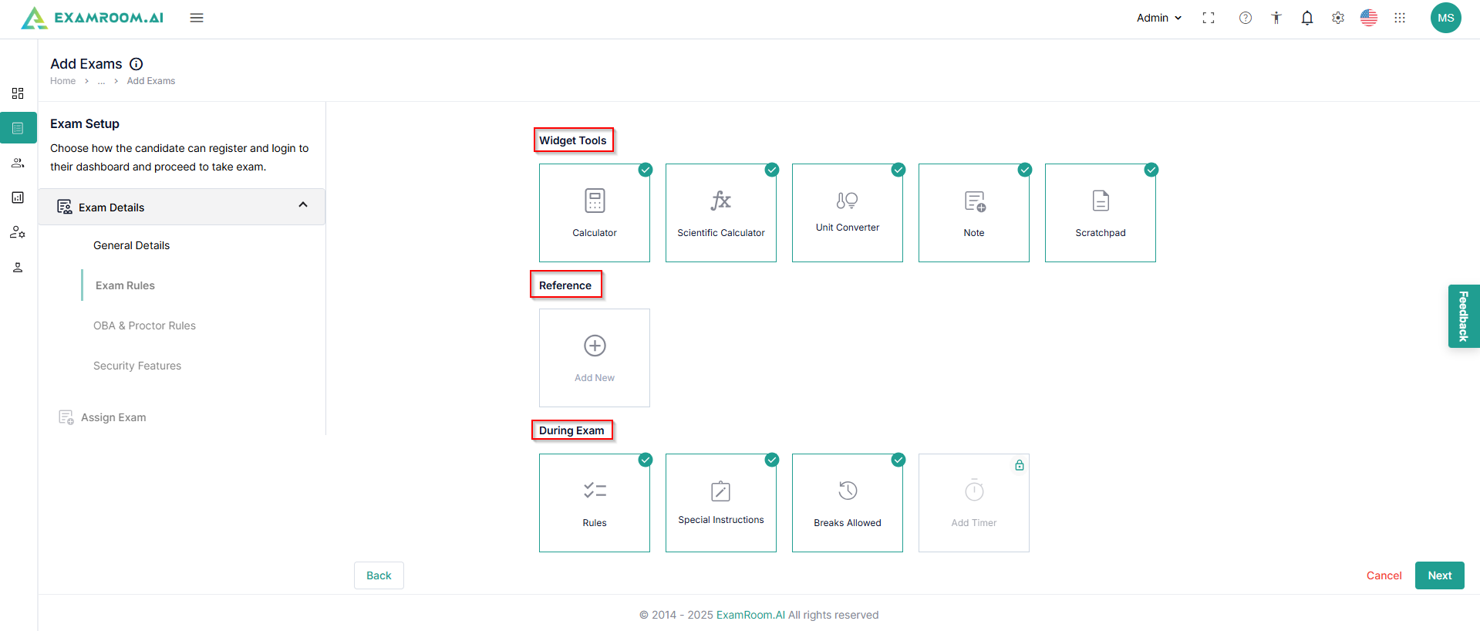The width and height of the screenshot is (1480, 631).
Task: Click Add Exams breadcrumb link
Action: pos(151,81)
